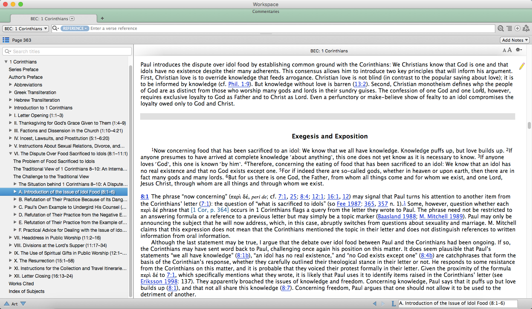This screenshot has width=532, height=309.
Task: Open the Add Notes dropdown
Action: pyautogui.click(x=515, y=40)
